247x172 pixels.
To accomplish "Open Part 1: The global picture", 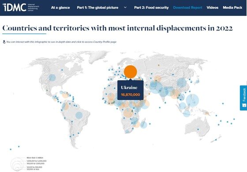I will (97, 7).
